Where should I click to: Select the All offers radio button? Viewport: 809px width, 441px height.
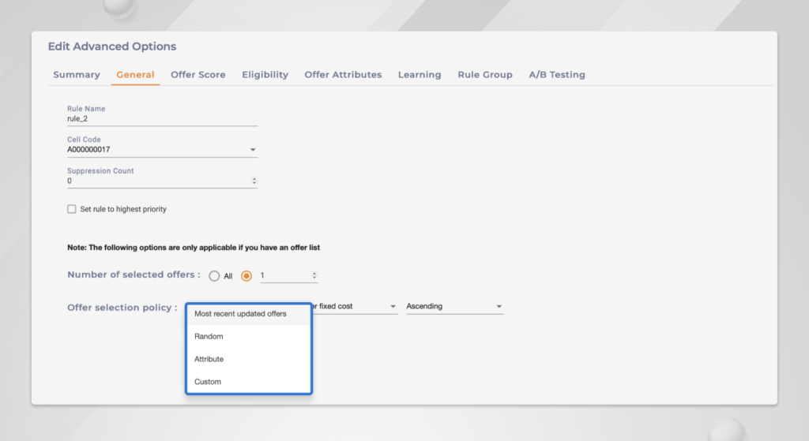pyautogui.click(x=214, y=276)
